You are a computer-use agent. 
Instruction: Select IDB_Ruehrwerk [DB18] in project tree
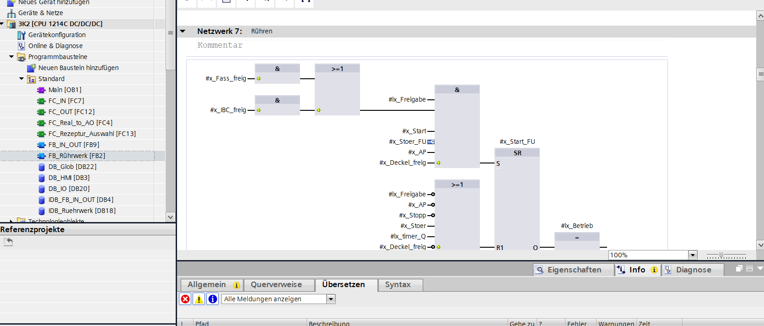point(82,211)
